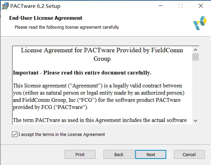The height and width of the screenshot is (165, 211).
Task: Click the license title mentioning FieldComm Group
Action: (x=102, y=54)
